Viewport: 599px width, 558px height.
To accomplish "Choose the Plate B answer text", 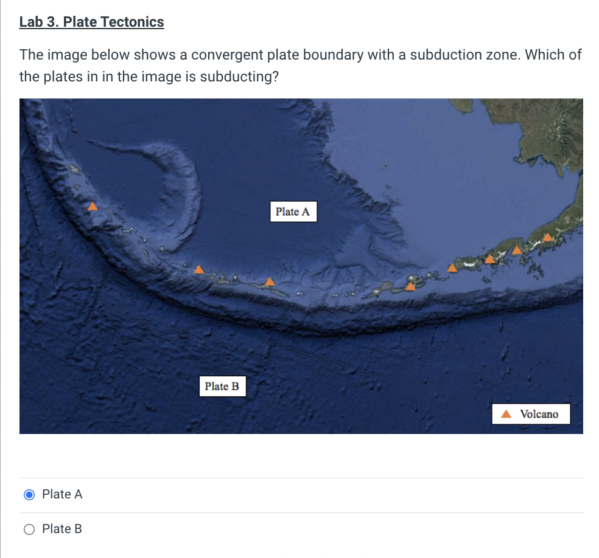I will [62, 529].
